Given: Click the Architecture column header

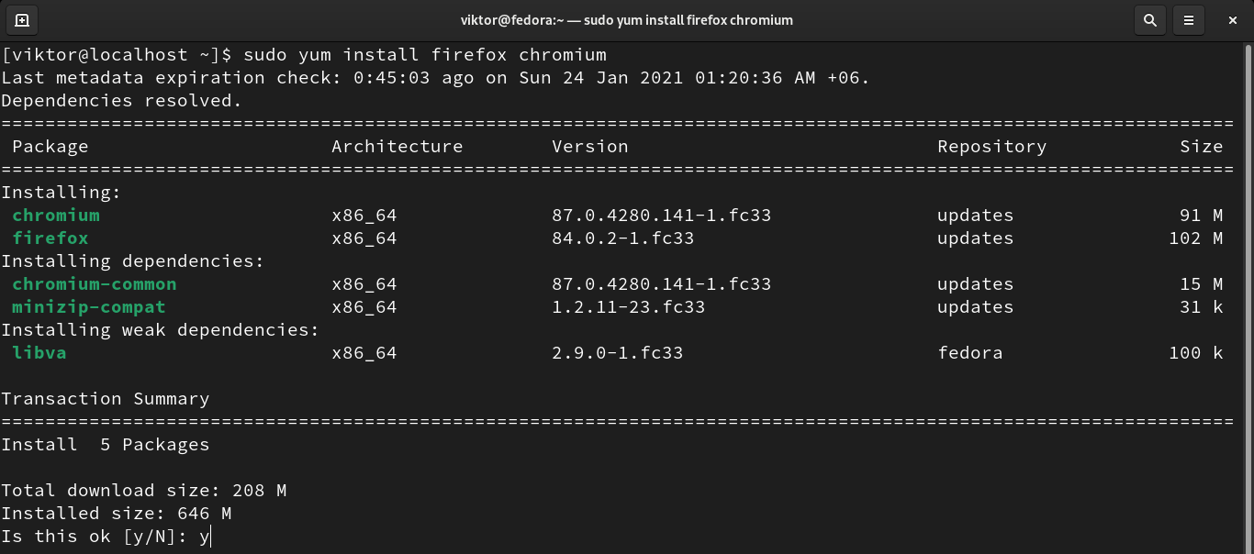Looking at the screenshot, I should pyautogui.click(x=397, y=147).
